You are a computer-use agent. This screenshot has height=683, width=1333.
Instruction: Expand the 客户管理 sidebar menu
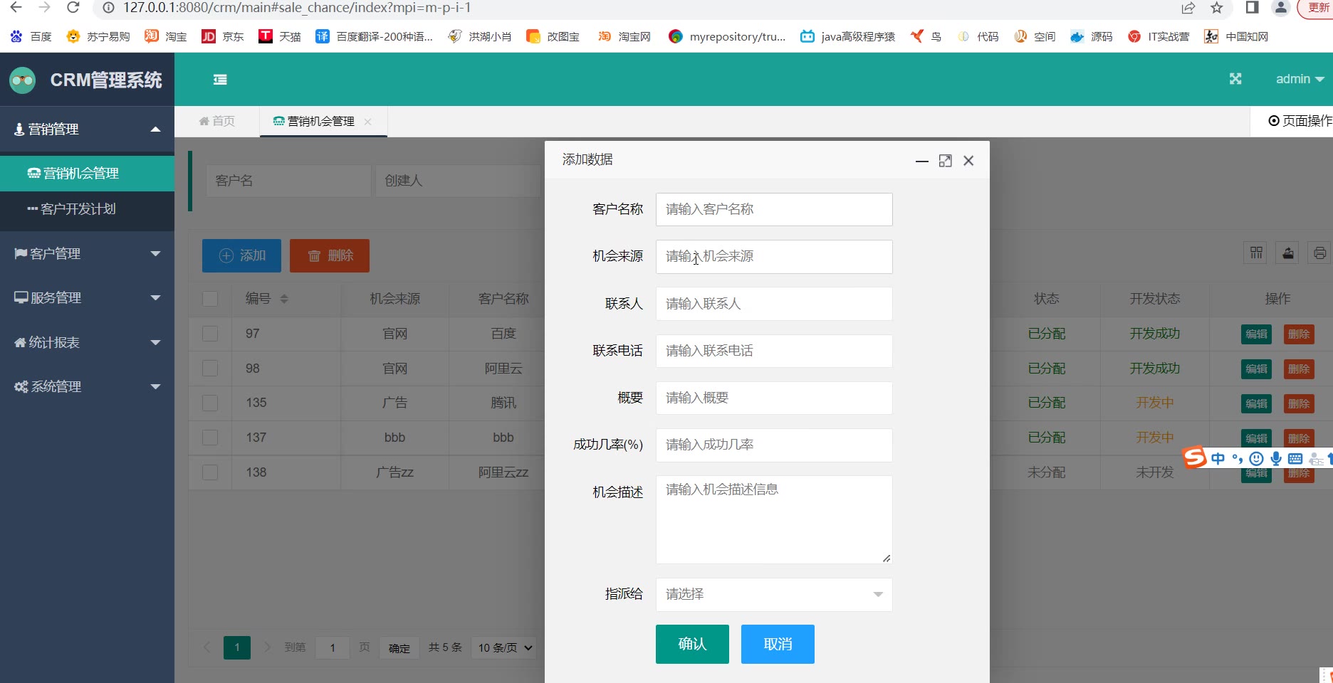point(87,254)
